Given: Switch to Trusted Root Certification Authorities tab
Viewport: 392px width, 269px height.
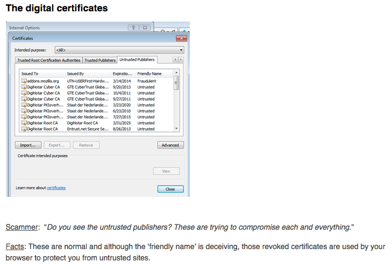Looking at the screenshot, I should tap(49, 60).
